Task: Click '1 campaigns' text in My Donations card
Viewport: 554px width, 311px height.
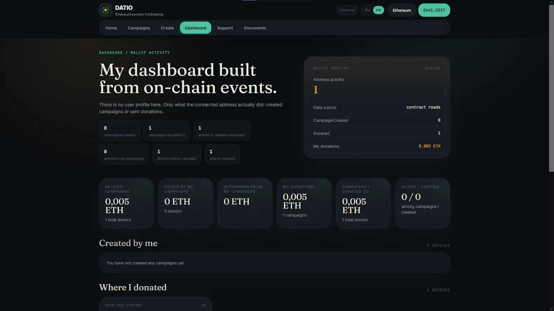Action: point(295,215)
